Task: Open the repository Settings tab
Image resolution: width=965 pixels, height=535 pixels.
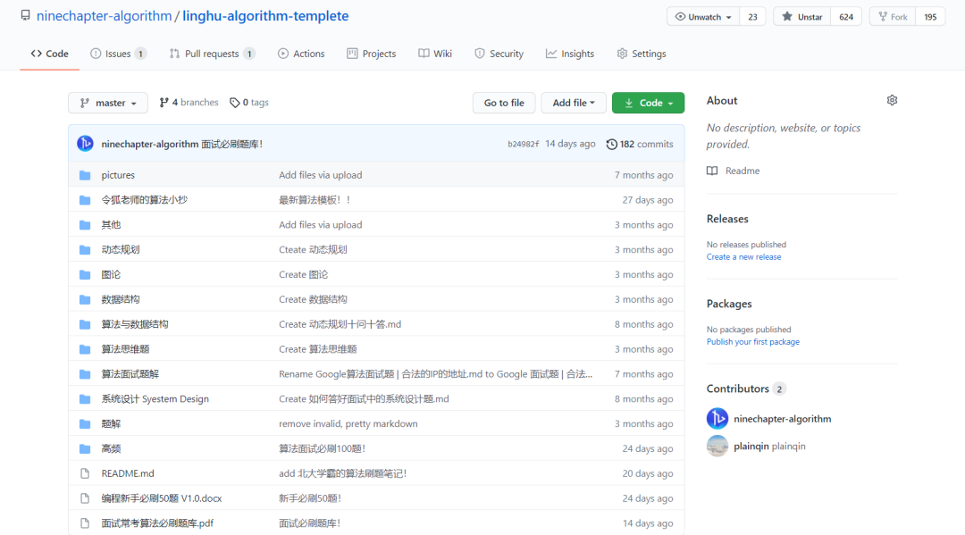Action: tap(642, 54)
